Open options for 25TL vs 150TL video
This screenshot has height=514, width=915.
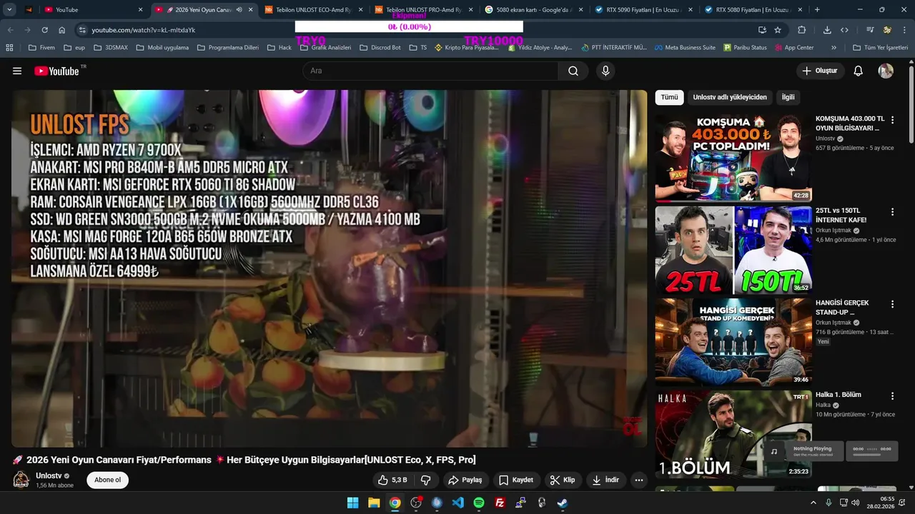(892, 212)
